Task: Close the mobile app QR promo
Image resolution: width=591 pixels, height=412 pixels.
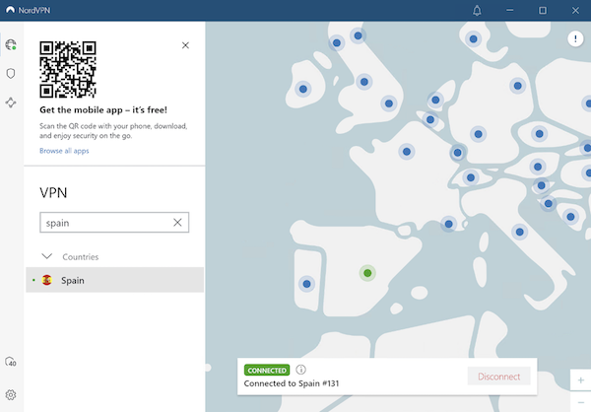Action: click(x=185, y=45)
